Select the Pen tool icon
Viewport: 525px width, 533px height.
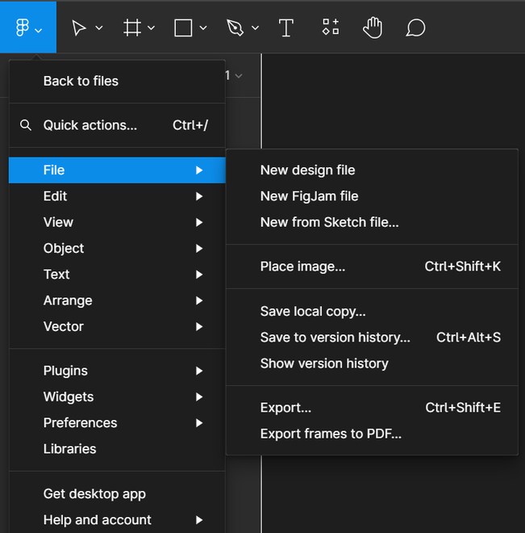(235, 28)
